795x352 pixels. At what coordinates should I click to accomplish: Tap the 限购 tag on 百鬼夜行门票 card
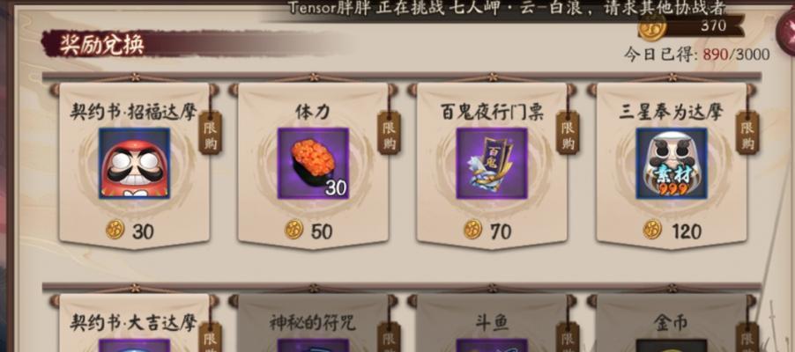[568, 133]
